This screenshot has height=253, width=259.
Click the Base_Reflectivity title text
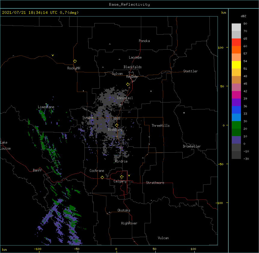(129, 5)
